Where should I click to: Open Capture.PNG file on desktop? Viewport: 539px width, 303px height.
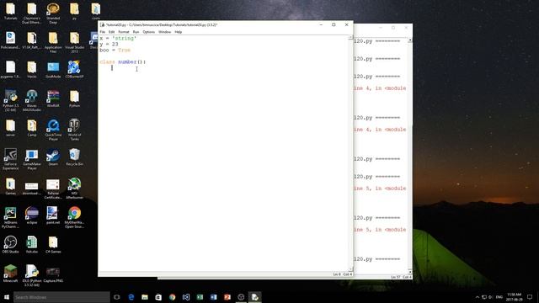click(x=53, y=274)
